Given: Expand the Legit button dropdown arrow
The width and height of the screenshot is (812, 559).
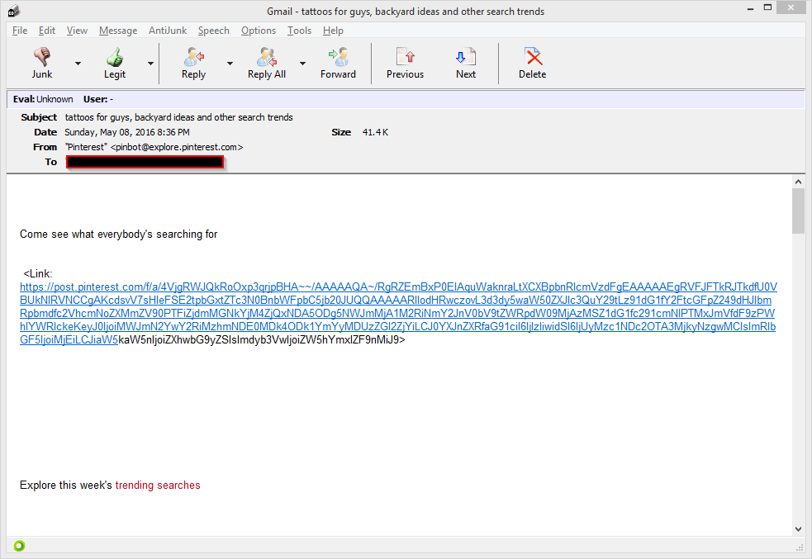Looking at the screenshot, I should [x=150, y=63].
